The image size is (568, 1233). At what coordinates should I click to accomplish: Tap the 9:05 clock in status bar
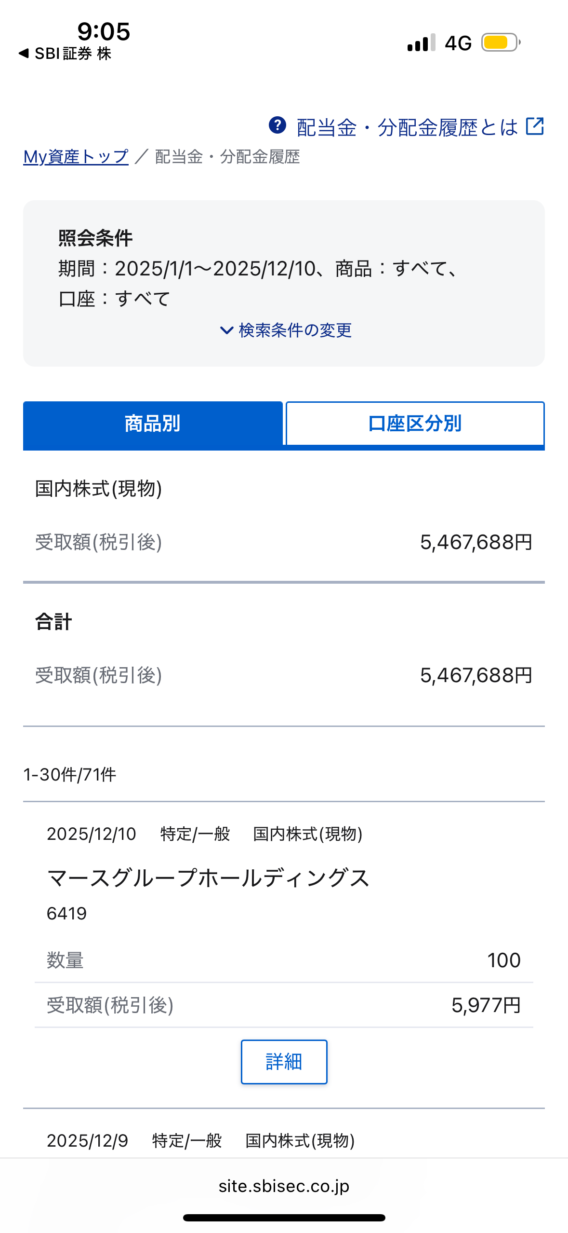pyautogui.click(x=104, y=32)
